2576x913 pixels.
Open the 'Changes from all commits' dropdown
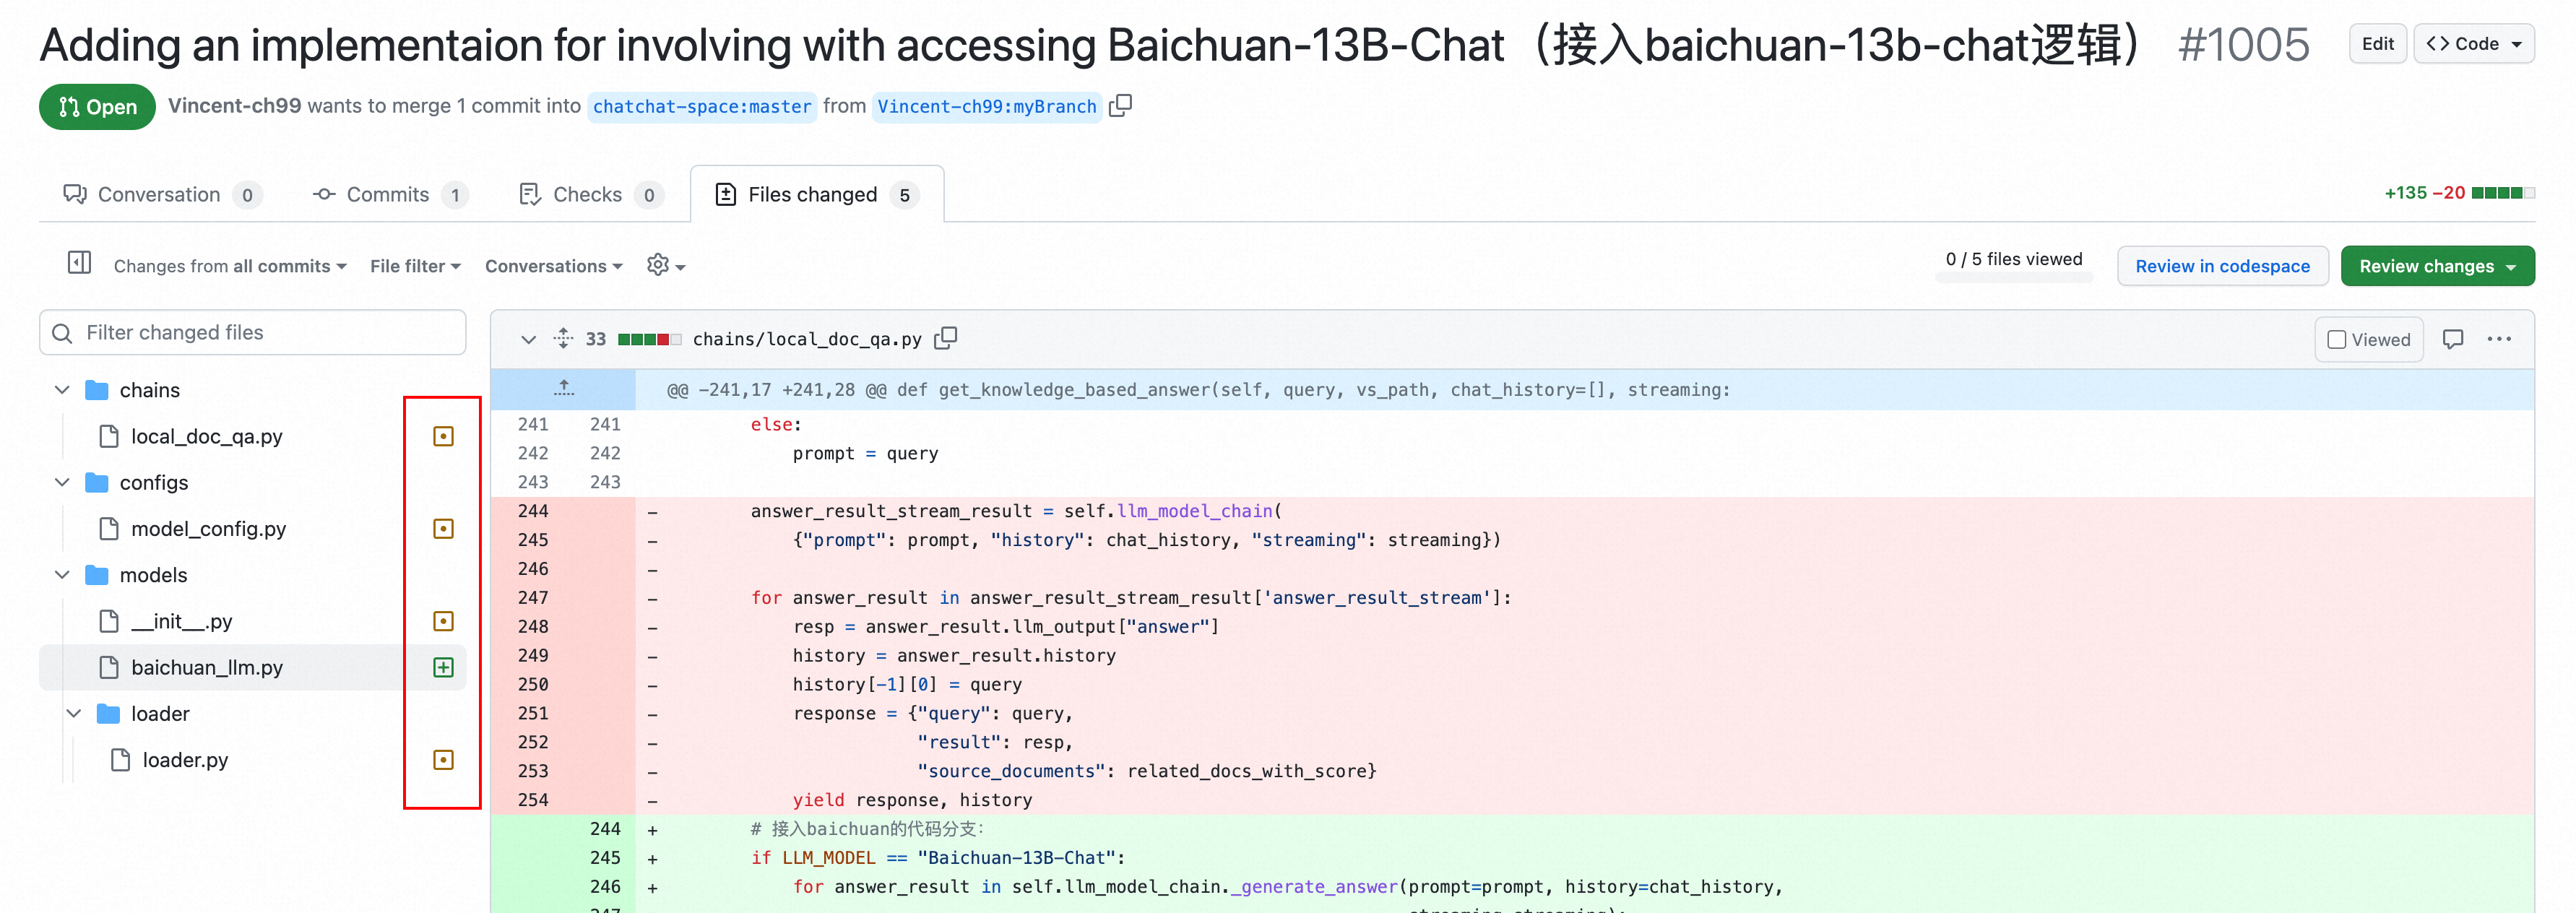coord(228,265)
